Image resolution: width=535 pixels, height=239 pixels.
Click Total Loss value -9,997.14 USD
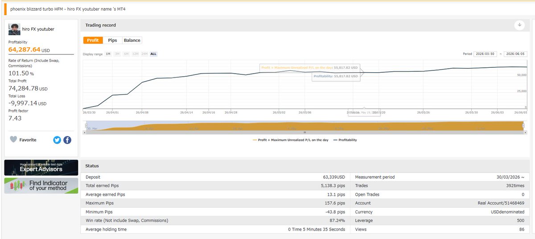click(x=27, y=103)
